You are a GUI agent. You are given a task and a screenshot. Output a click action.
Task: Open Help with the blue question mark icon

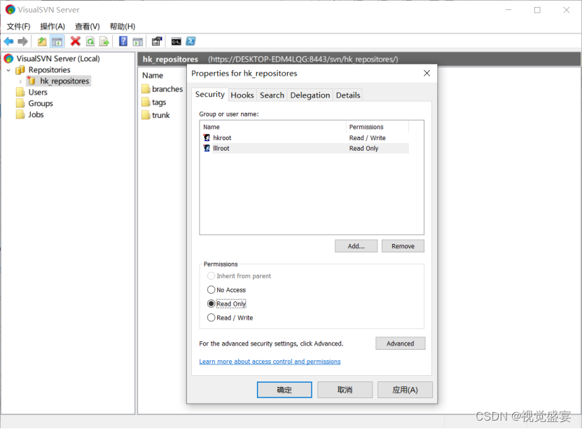point(123,41)
